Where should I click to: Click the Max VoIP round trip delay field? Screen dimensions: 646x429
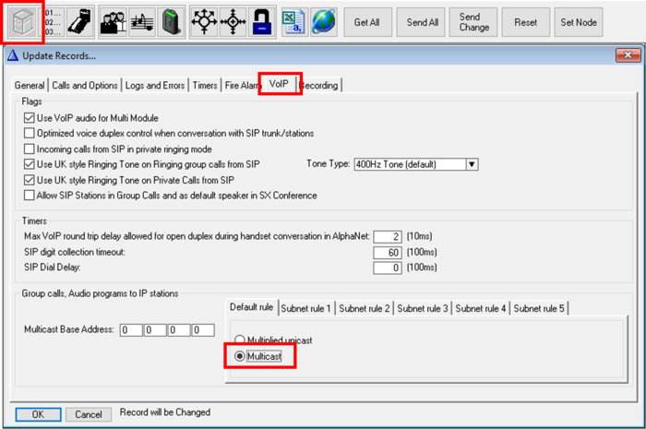pos(388,236)
